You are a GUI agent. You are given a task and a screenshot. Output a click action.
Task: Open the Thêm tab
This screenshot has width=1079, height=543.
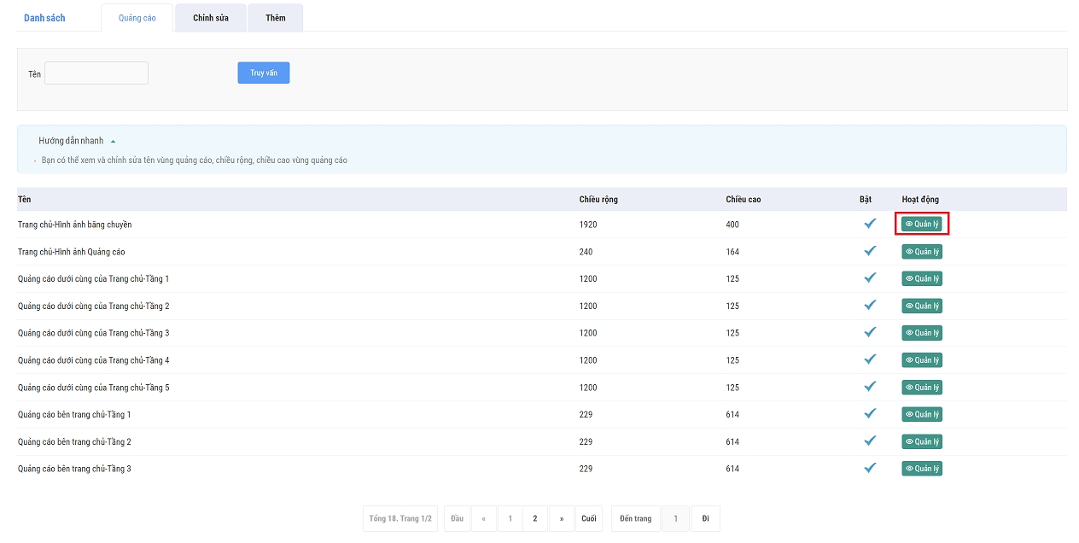point(275,18)
